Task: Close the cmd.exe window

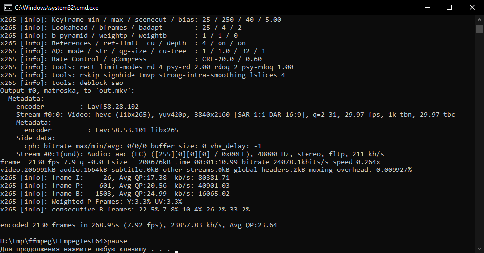Action: pos(472,7)
